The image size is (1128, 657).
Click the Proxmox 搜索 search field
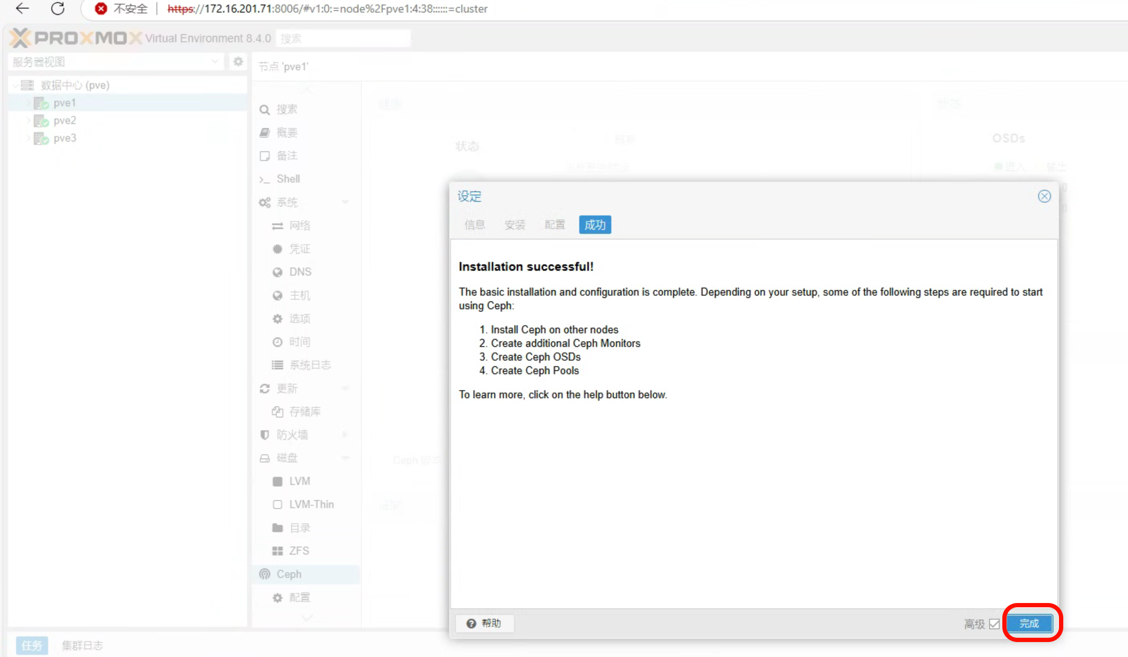click(x=343, y=38)
